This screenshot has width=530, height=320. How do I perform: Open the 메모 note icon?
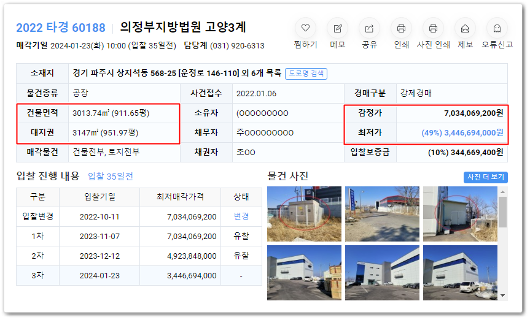(337, 28)
